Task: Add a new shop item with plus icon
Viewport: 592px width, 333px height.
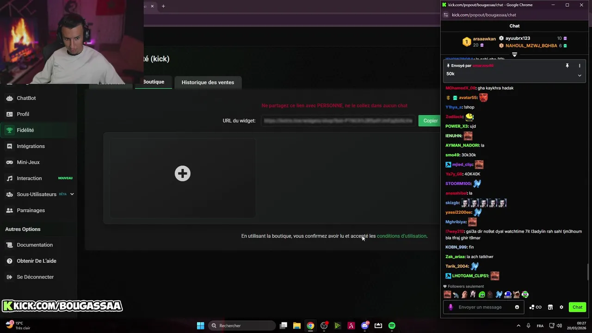Action: point(182,173)
